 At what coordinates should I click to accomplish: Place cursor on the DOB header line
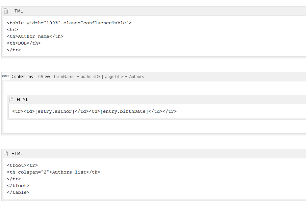[24, 43]
